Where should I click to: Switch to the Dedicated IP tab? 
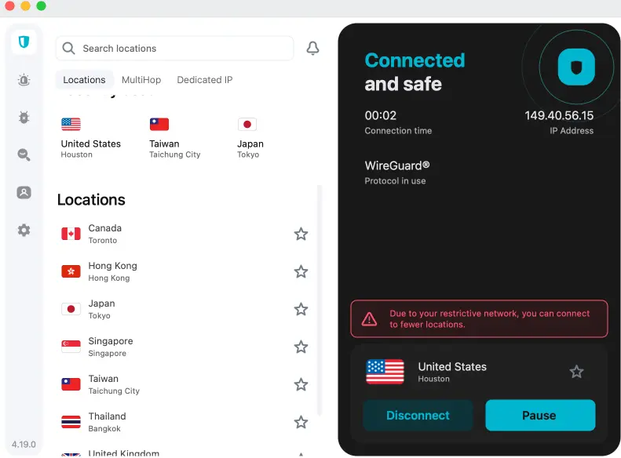(205, 80)
